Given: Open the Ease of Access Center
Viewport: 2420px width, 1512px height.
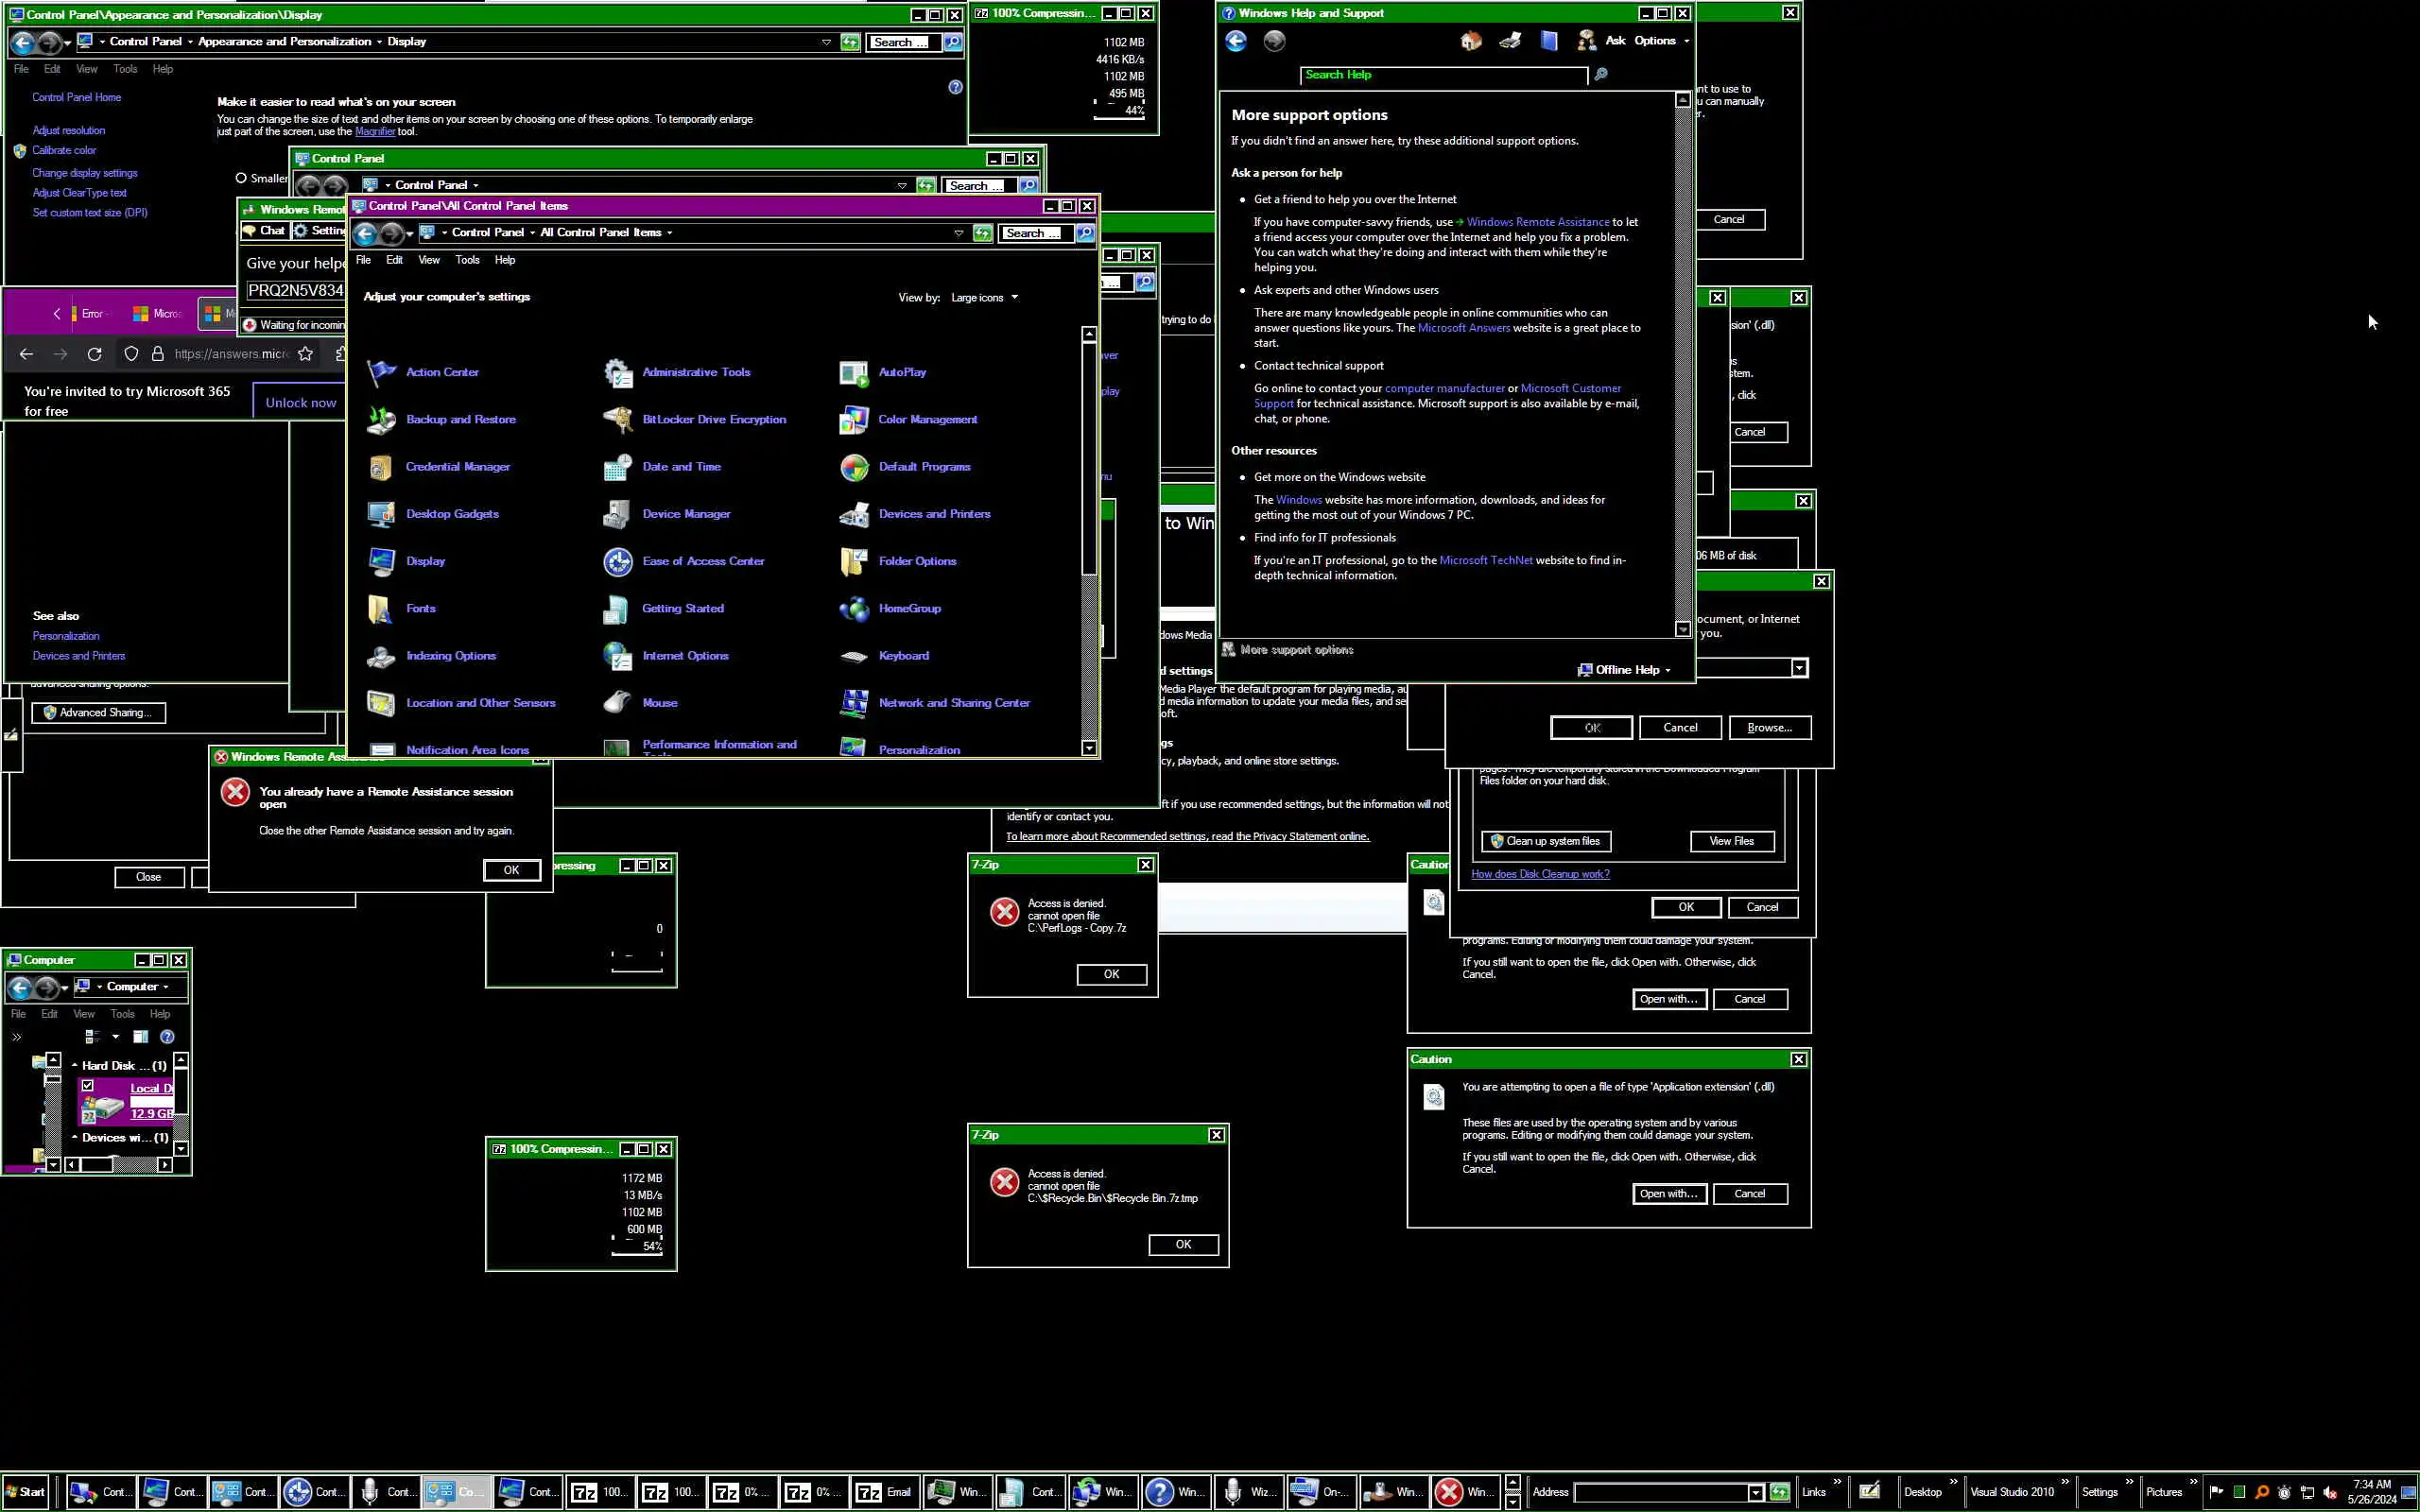Looking at the screenshot, I should pyautogui.click(x=702, y=561).
